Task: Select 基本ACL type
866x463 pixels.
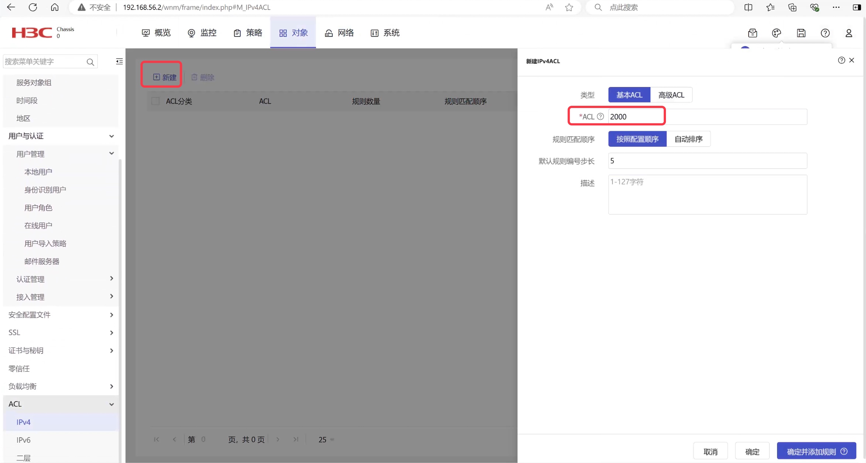Action: (x=629, y=95)
